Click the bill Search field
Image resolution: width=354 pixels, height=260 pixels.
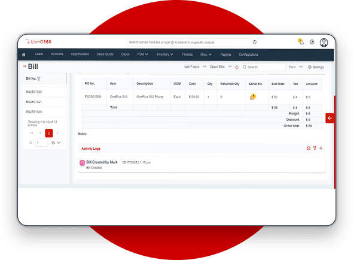pyautogui.click(x=264, y=67)
